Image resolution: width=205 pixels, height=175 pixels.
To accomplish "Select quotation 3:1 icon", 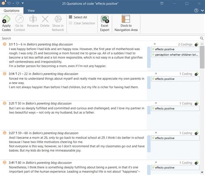I will click(5, 44).
